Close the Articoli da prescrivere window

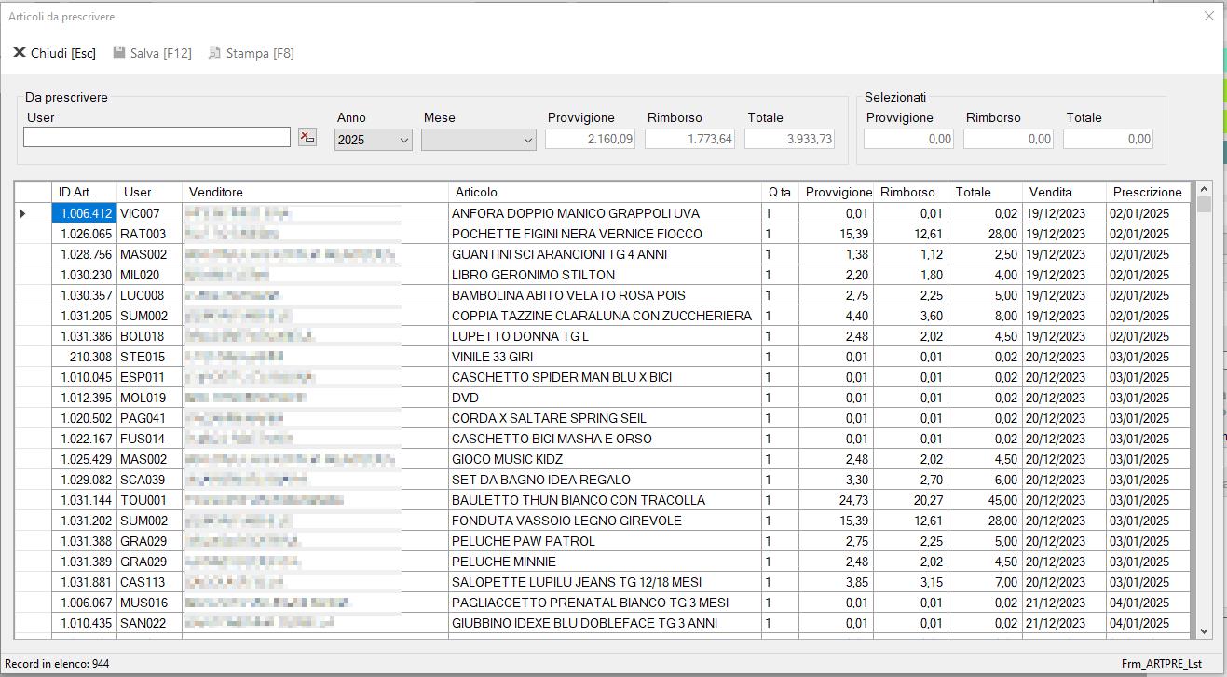[x=1209, y=16]
